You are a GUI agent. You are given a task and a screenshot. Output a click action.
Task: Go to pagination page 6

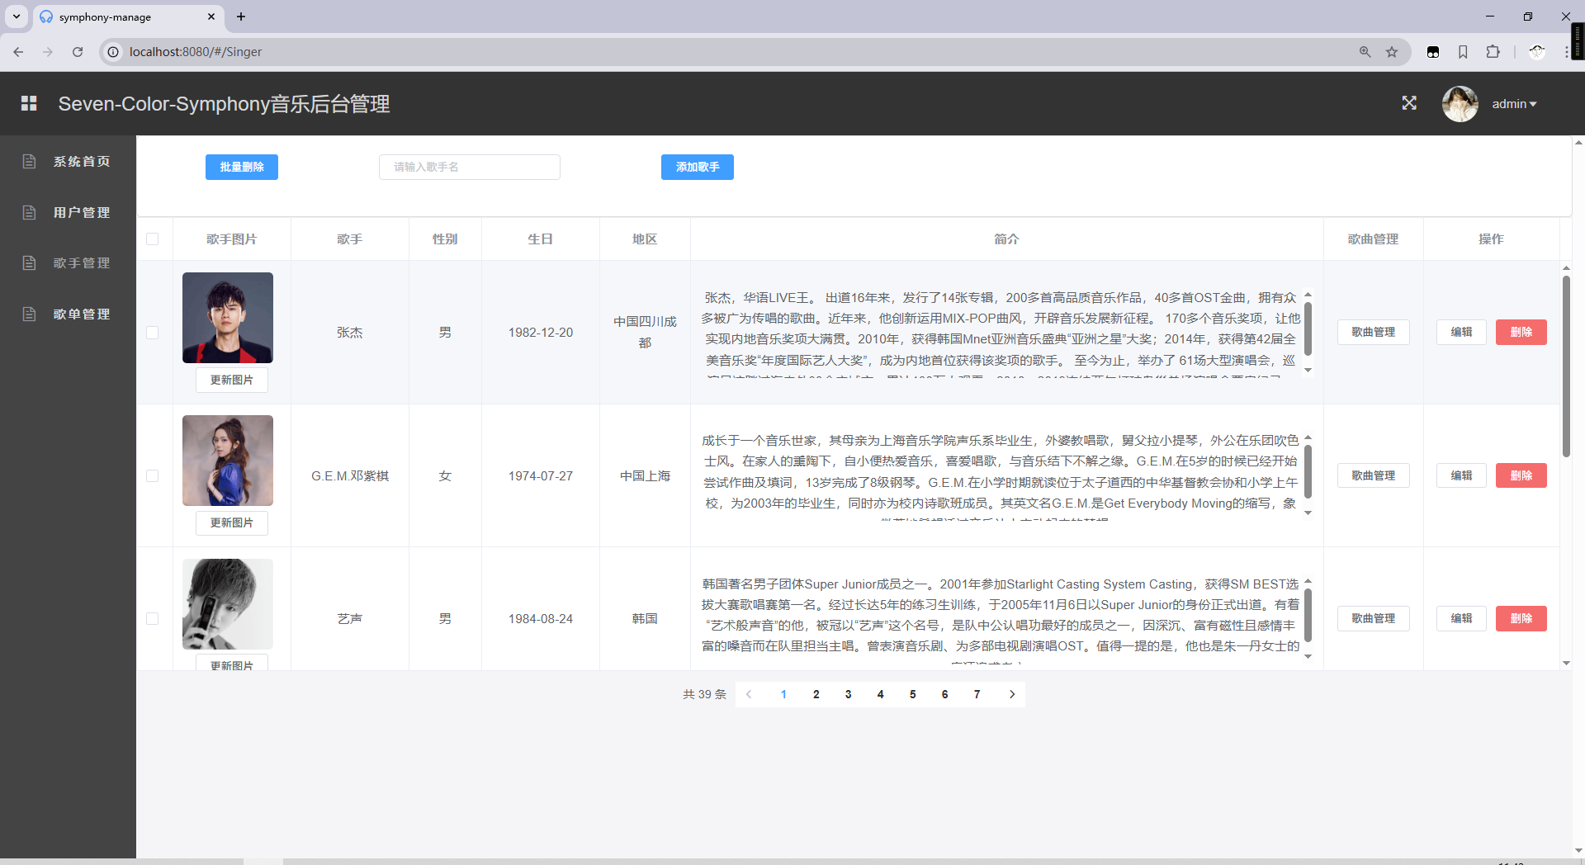coord(944,694)
